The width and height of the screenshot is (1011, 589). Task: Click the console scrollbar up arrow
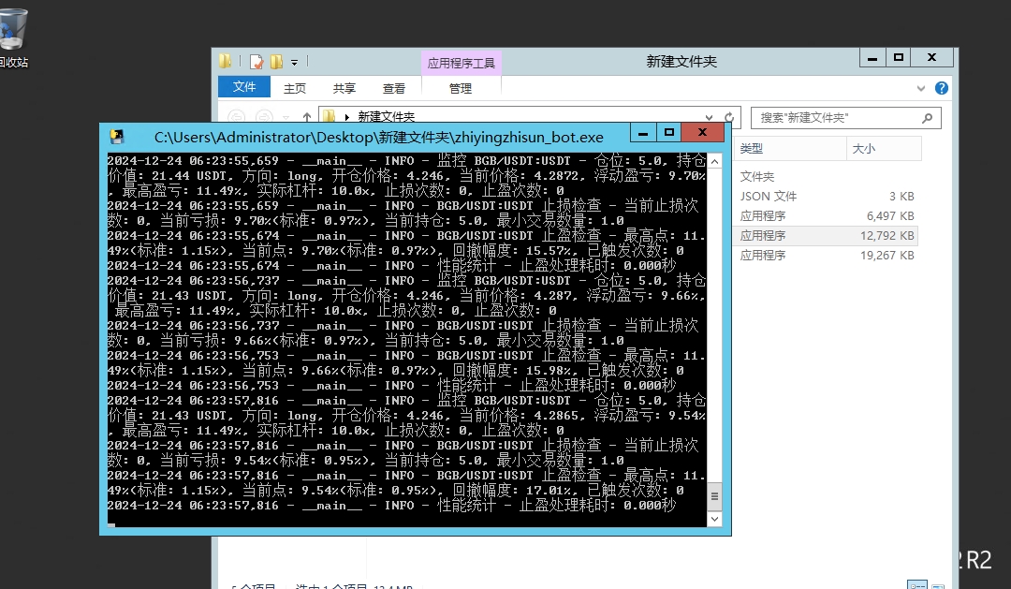[714, 162]
